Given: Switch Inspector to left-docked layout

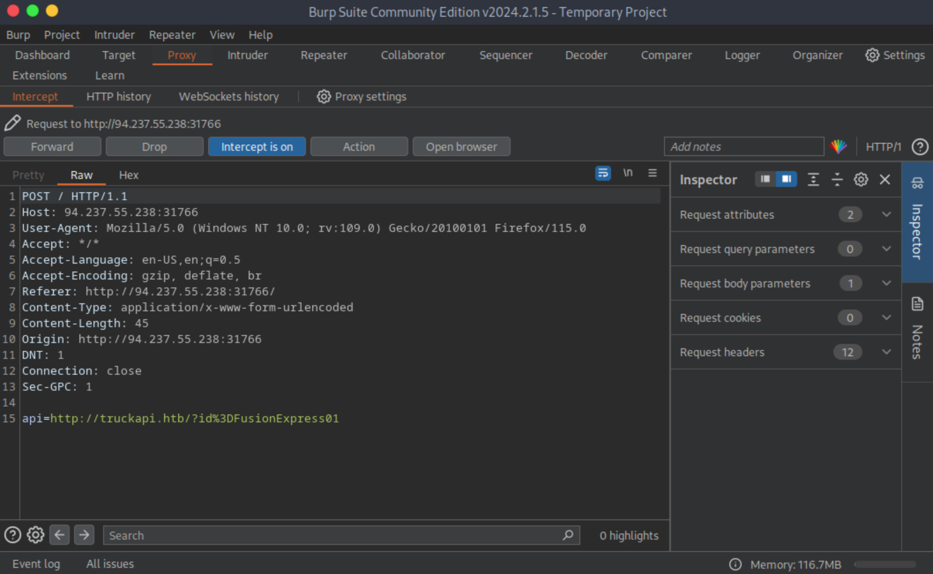Looking at the screenshot, I should pyautogui.click(x=765, y=179).
